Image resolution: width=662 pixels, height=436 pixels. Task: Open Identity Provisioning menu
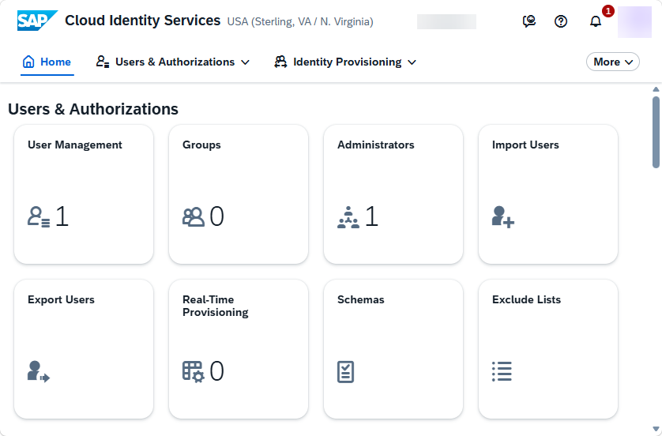(345, 62)
